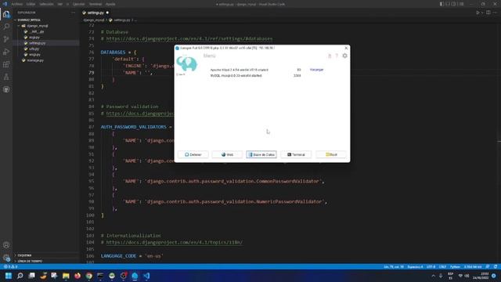Open the Search view in activity bar
501x282 pixels.
coord(6,27)
